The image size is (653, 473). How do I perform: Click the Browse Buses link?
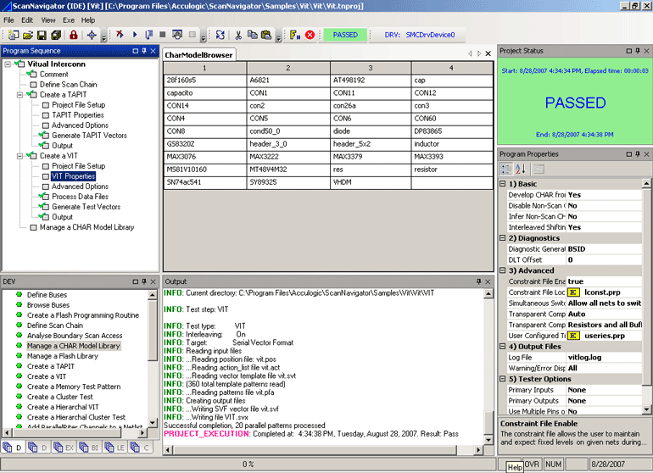tap(48, 305)
